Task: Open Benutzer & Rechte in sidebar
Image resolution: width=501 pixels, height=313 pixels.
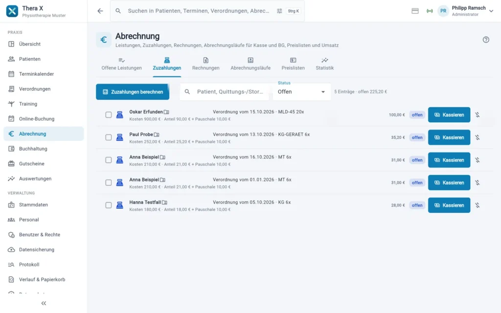Action: tap(44, 235)
